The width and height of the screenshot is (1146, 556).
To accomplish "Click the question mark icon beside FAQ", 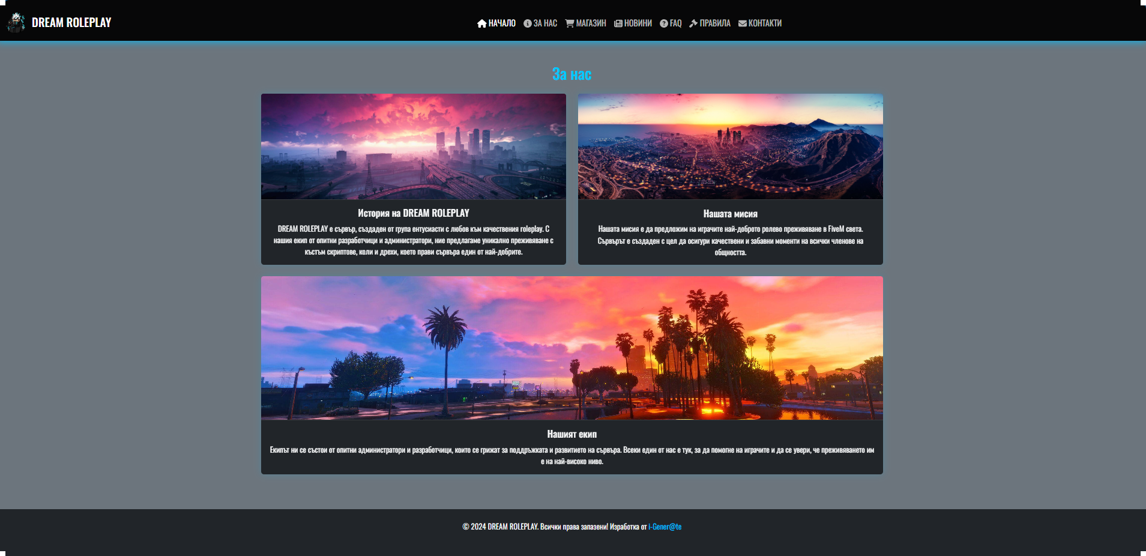I will (664, 23).
